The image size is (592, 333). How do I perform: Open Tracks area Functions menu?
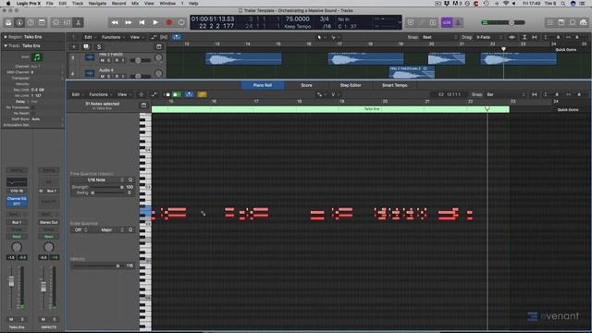pos(113,37)
